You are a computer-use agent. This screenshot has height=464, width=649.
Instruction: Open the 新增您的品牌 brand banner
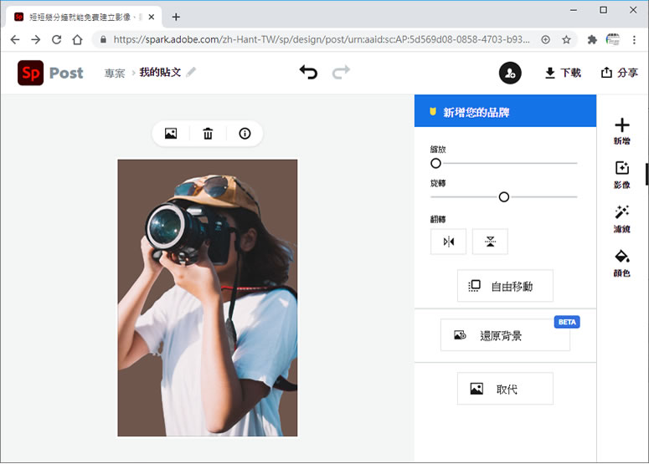click(505, 110)
